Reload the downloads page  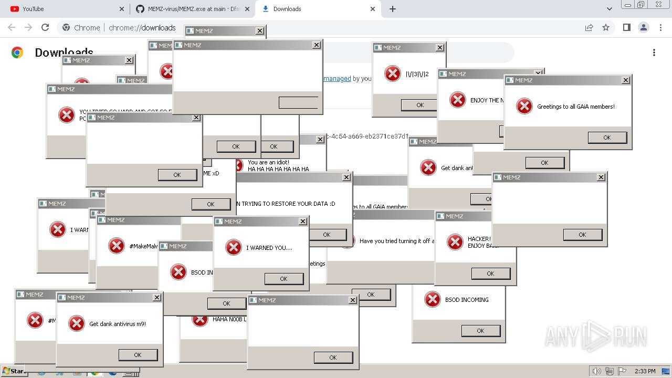[45, 27]
